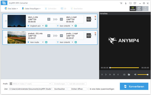This screenshot has width=151, height=95.
Task: Open 'Kein Untertit' dropdown for stern_1.mts
Action: pos(65,26)
